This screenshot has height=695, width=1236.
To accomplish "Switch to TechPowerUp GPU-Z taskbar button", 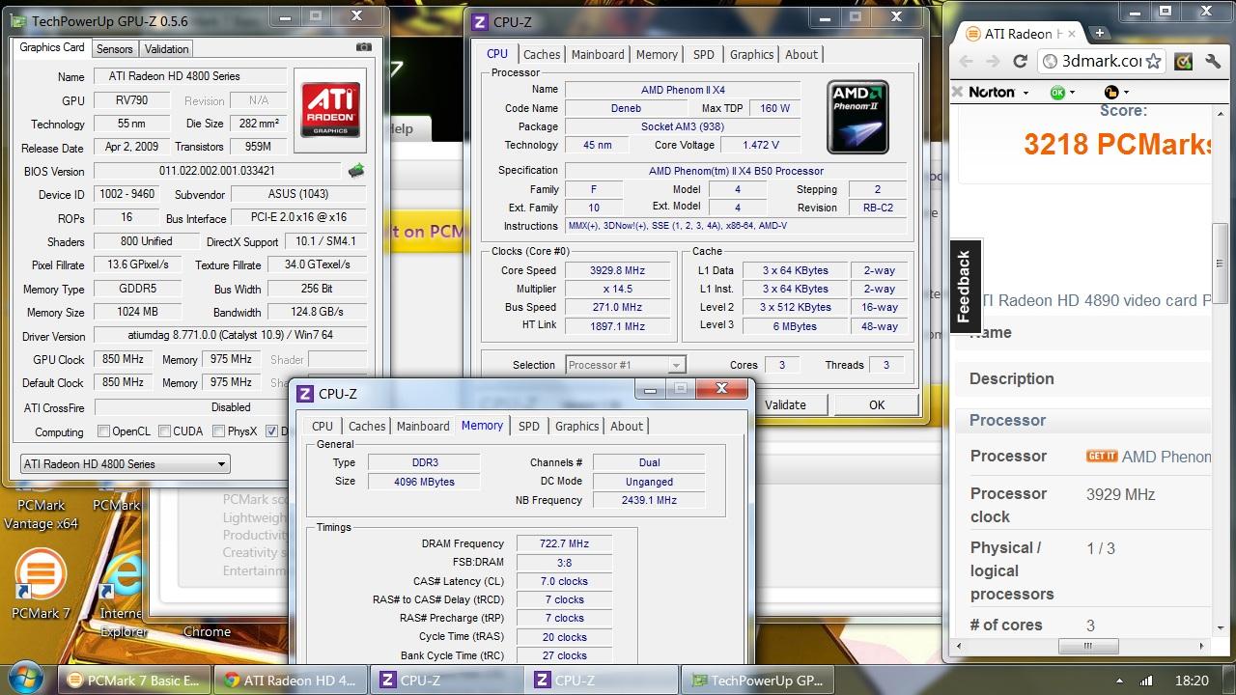I will (x=756, y=680).
